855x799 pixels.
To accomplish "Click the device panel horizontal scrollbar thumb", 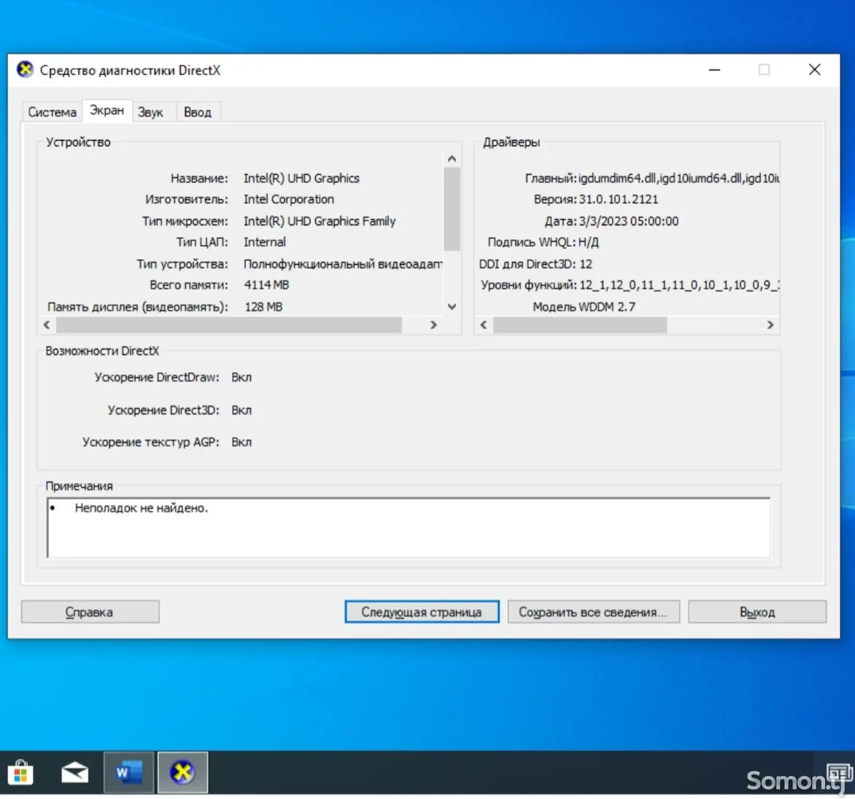I will [x=229, y=325].
